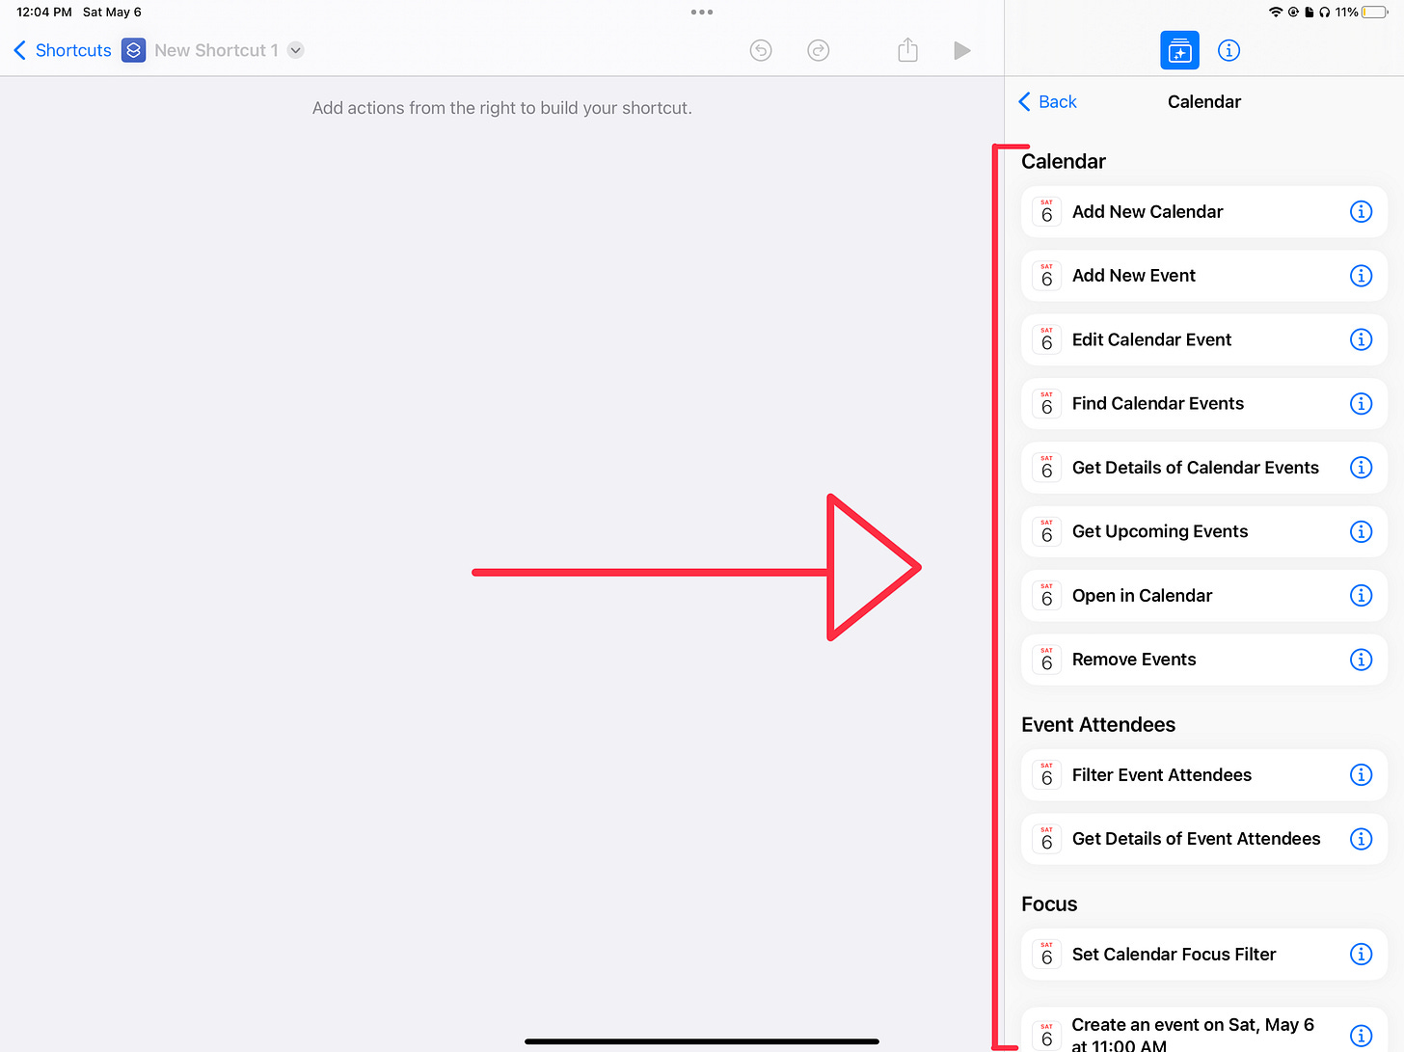Show info for Find Calendar Events

(1361, 404)
